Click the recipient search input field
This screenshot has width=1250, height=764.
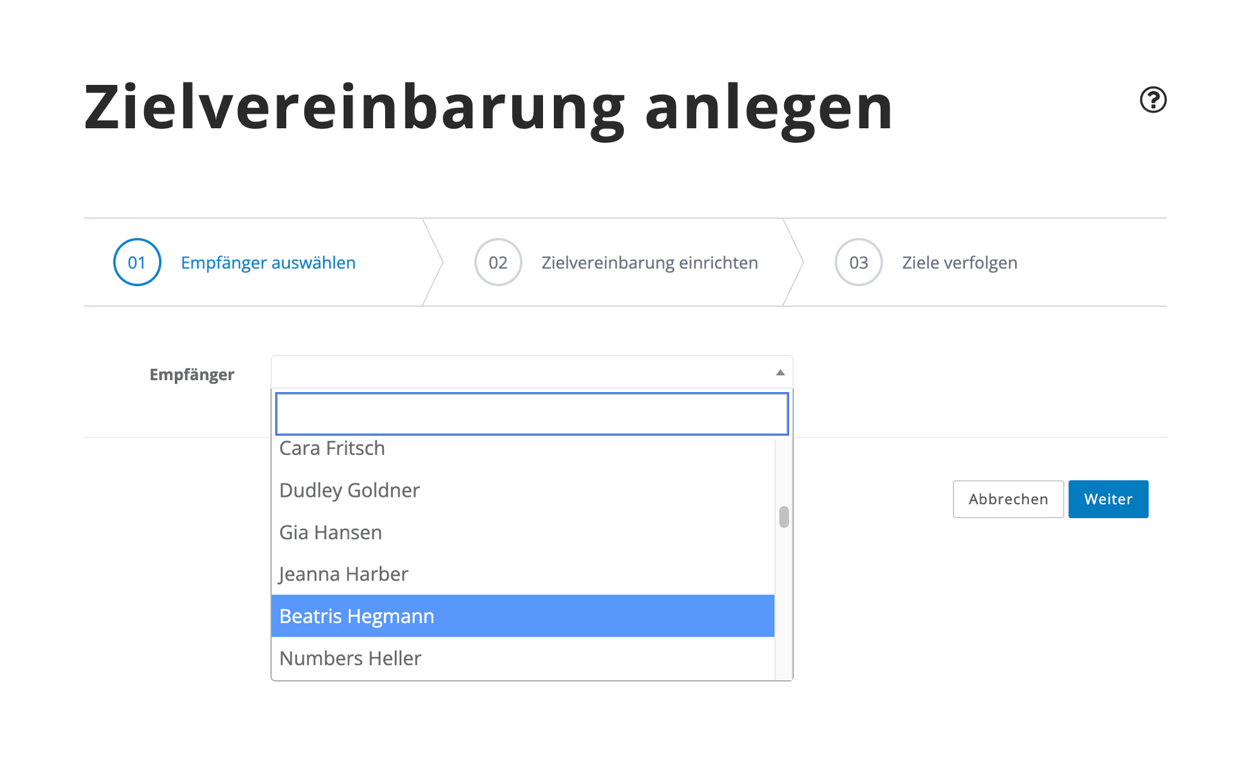[x=531, y=414]
